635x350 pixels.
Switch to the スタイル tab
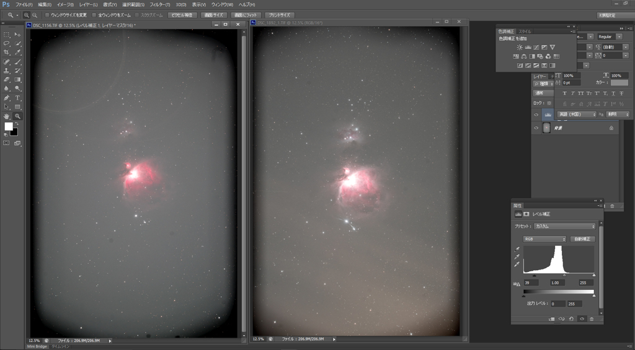[525, 31]
